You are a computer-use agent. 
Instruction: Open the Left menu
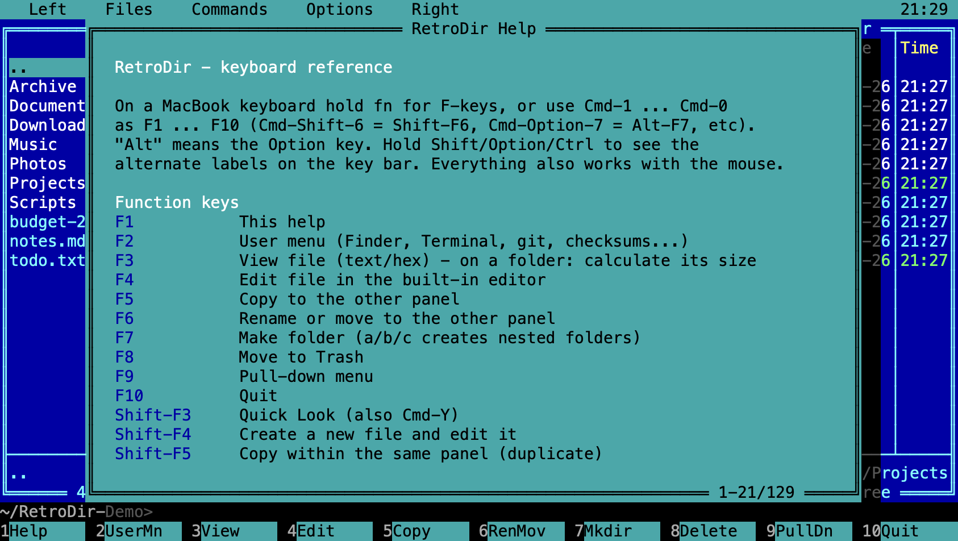pyautogui.click(x=48, y=10)
